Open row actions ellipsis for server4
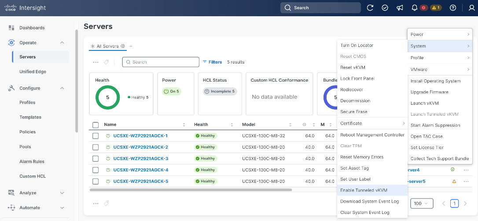Viewport: 478px width, 221px height. point(466,170)
